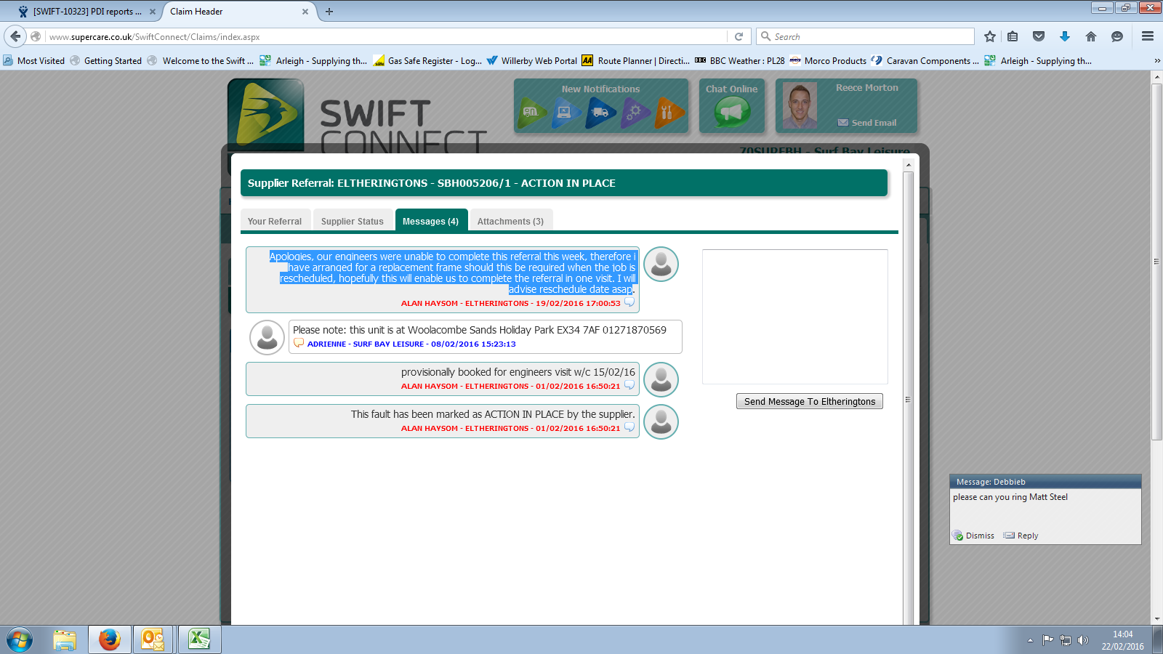Screen dimensions: 1163x654
Task: Click Reece Morton's profile photo
Action: tap(800, 107)
